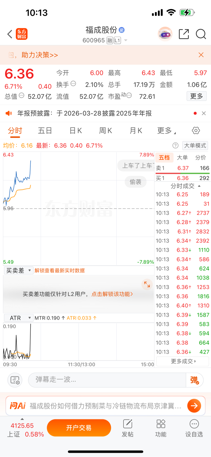Tap 解锁查看最新实时数据 link

60,271
